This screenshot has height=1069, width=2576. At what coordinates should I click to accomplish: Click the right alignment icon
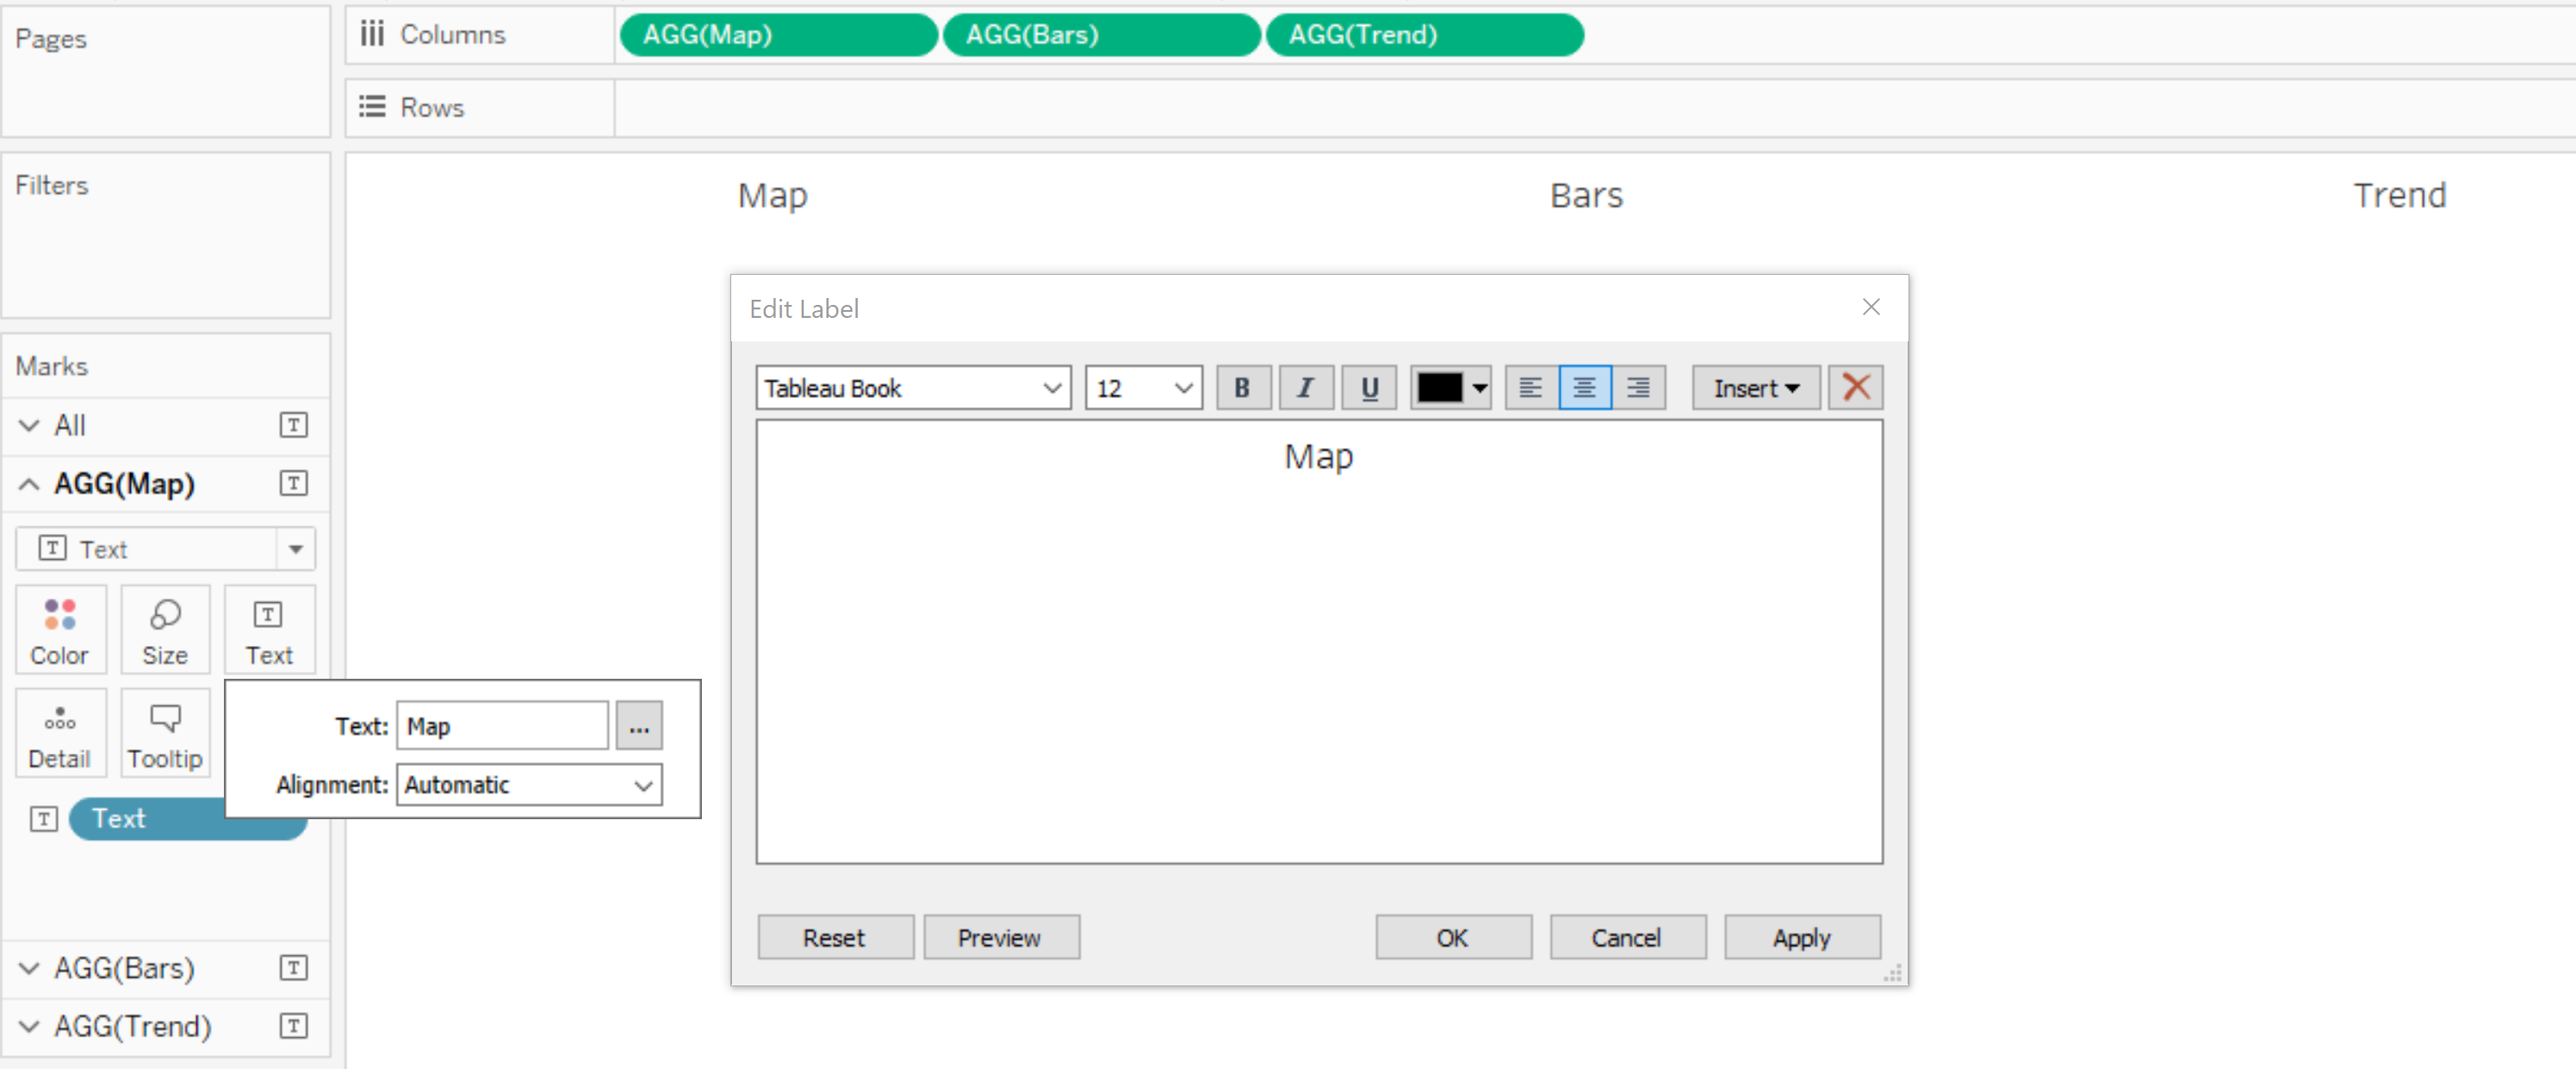[1638, 388]
